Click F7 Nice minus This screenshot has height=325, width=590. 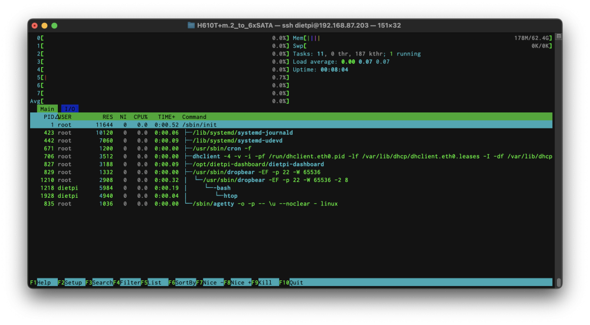pyautogui.click(x=210, y=283)
